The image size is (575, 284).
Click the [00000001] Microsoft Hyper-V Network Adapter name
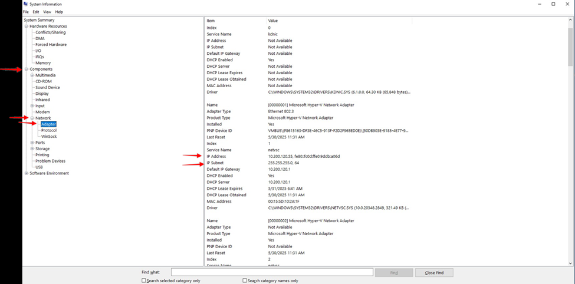(x=311, y=105)
